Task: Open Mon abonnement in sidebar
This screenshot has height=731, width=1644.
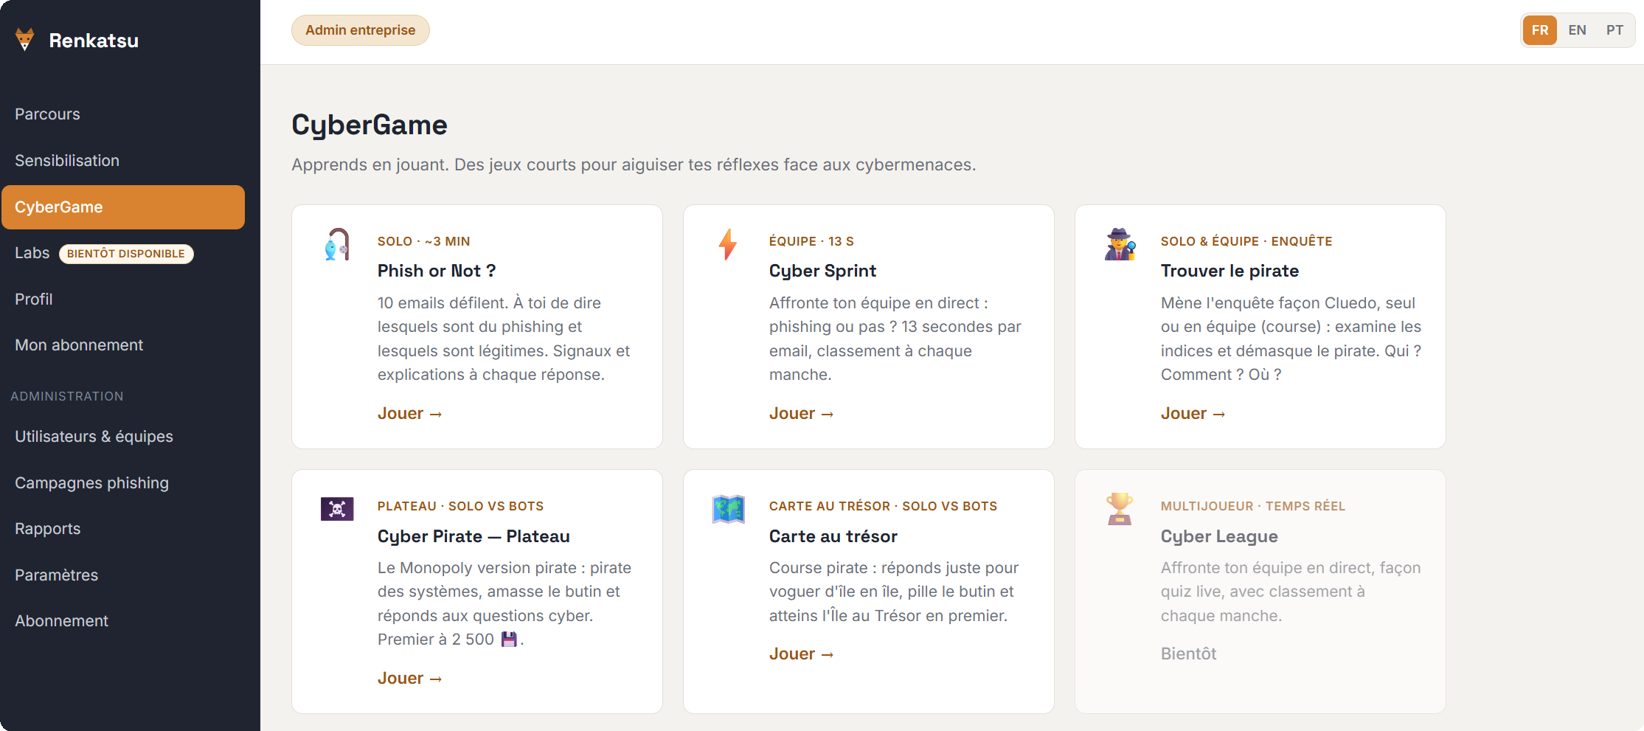Action: pos(123,345)
